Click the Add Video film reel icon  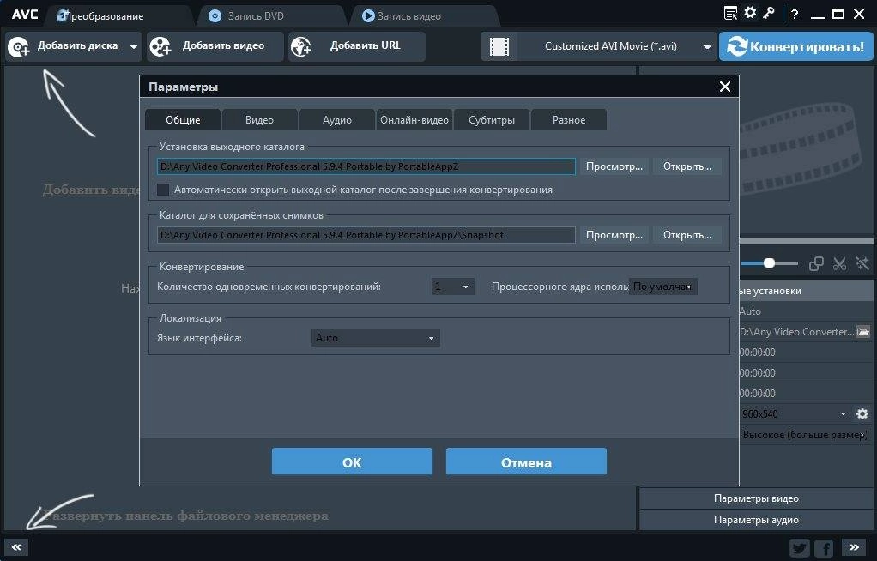click(160, 46)
